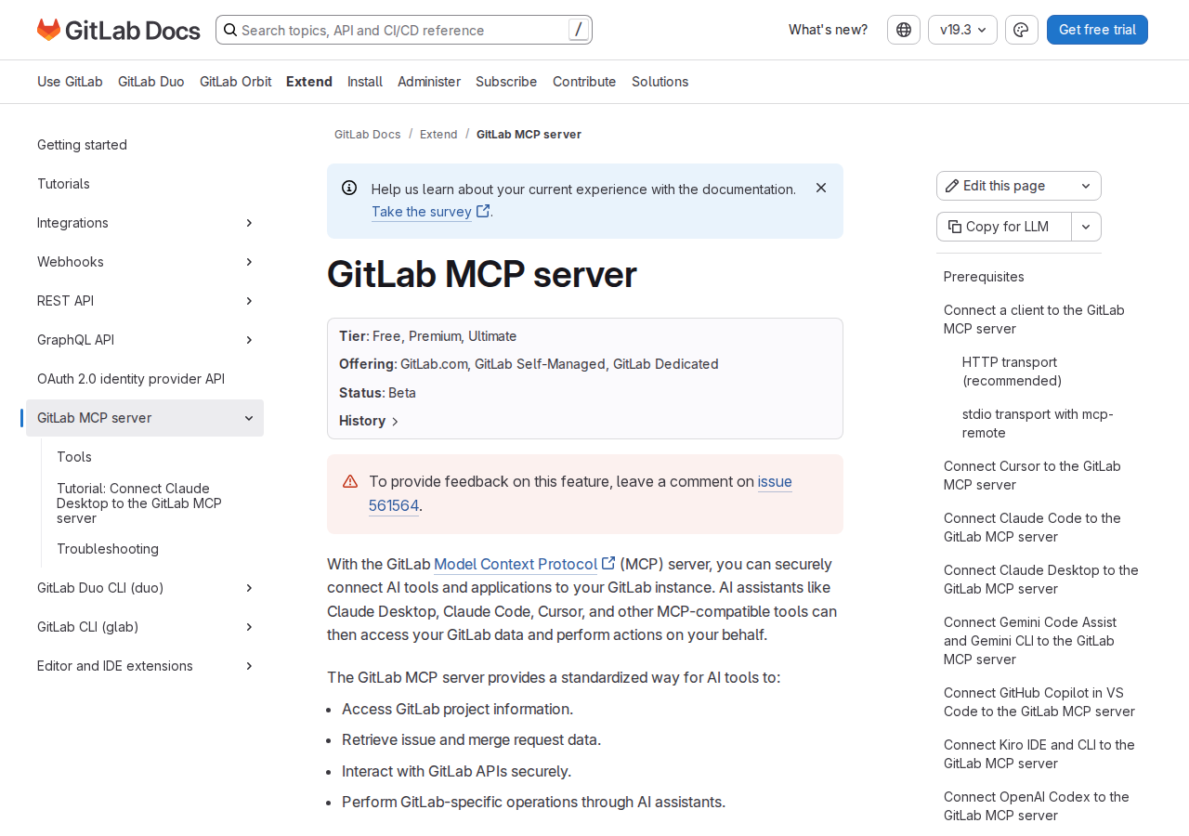Open the GitLab Orbit nav item
Image resolution: width=1189 pixels, height=836 pixels.
coord(236,82)
